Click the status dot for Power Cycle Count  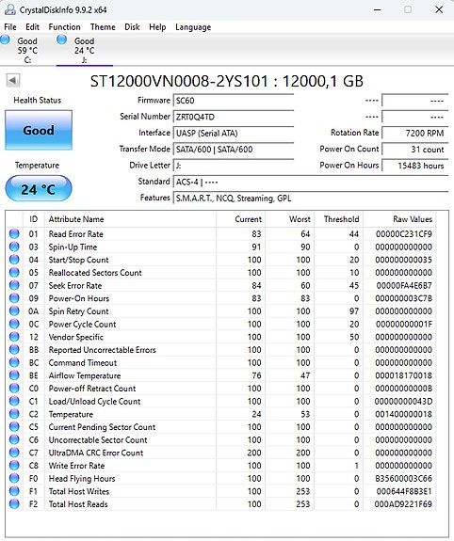tap(14, 324)
